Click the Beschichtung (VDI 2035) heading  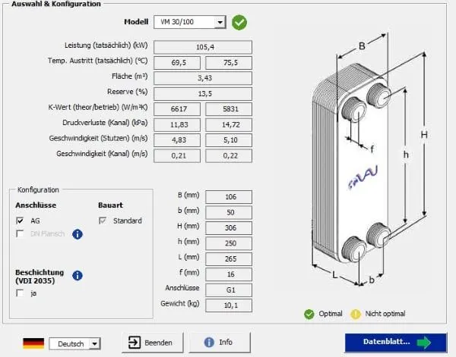[x=40, y=277]
